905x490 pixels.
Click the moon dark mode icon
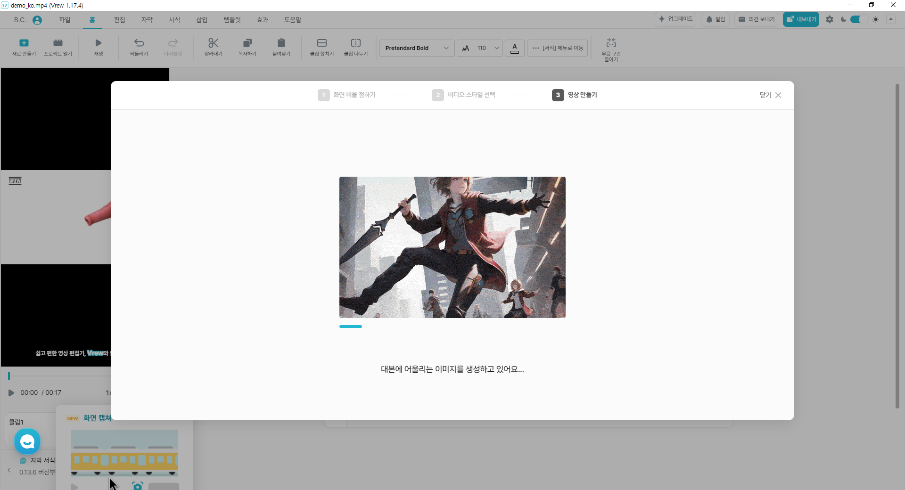pyautogui.click(x=843, y=19)
